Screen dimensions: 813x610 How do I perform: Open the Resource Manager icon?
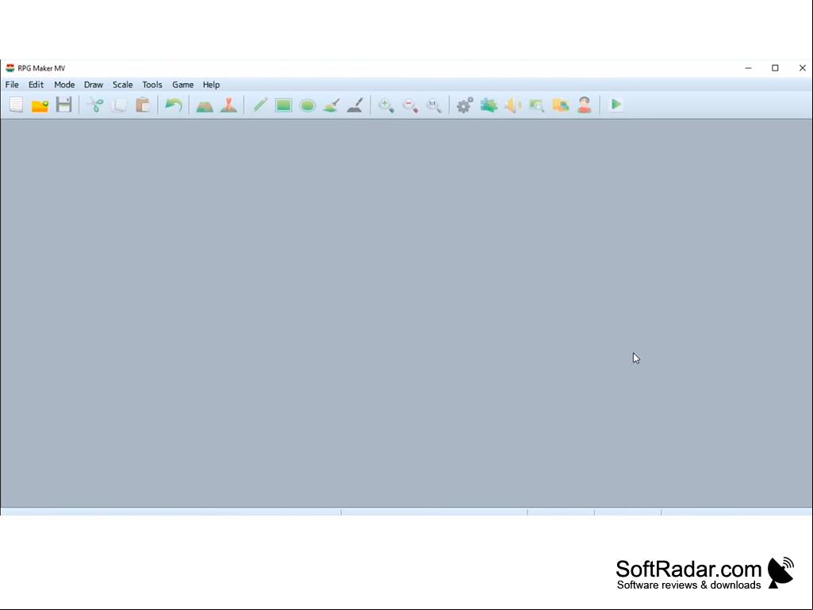coord(561,106)
